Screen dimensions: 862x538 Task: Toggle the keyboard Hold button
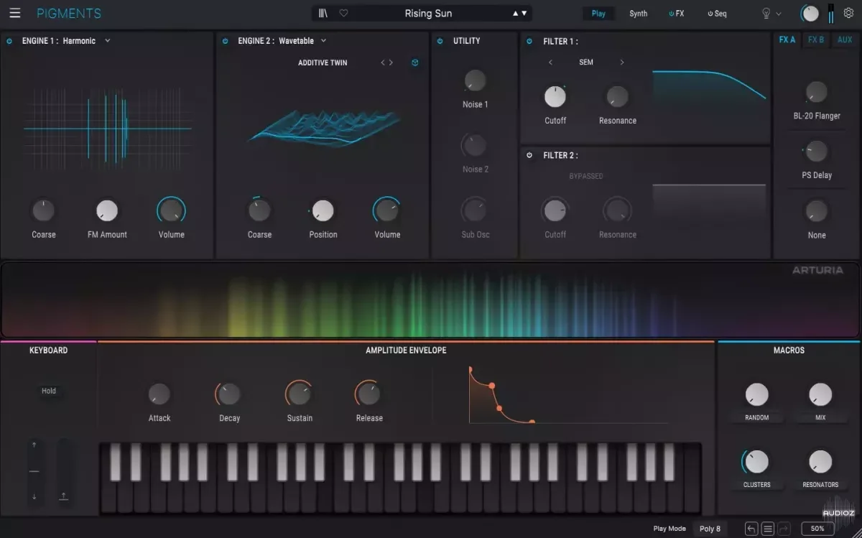coord(49,391)
